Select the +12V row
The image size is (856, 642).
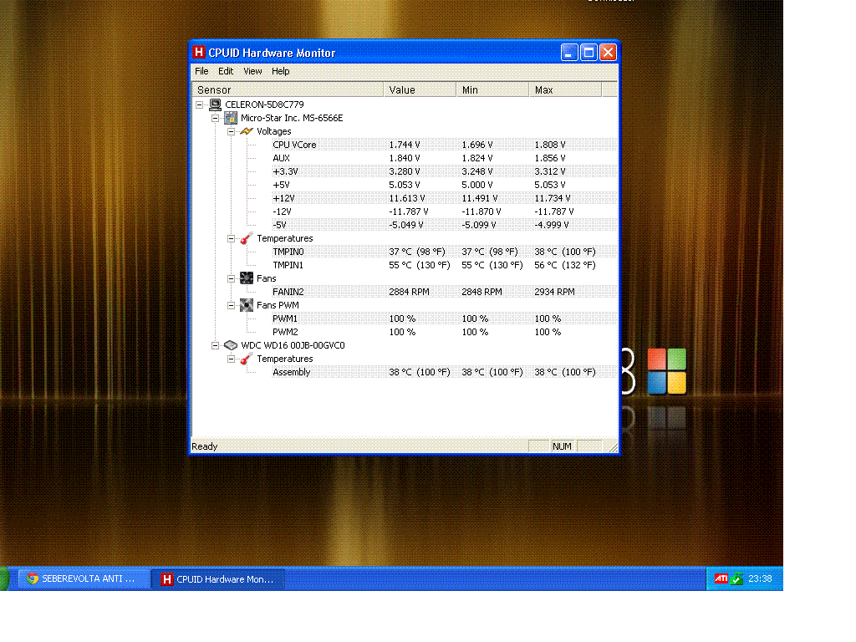(x=445, y=198)
